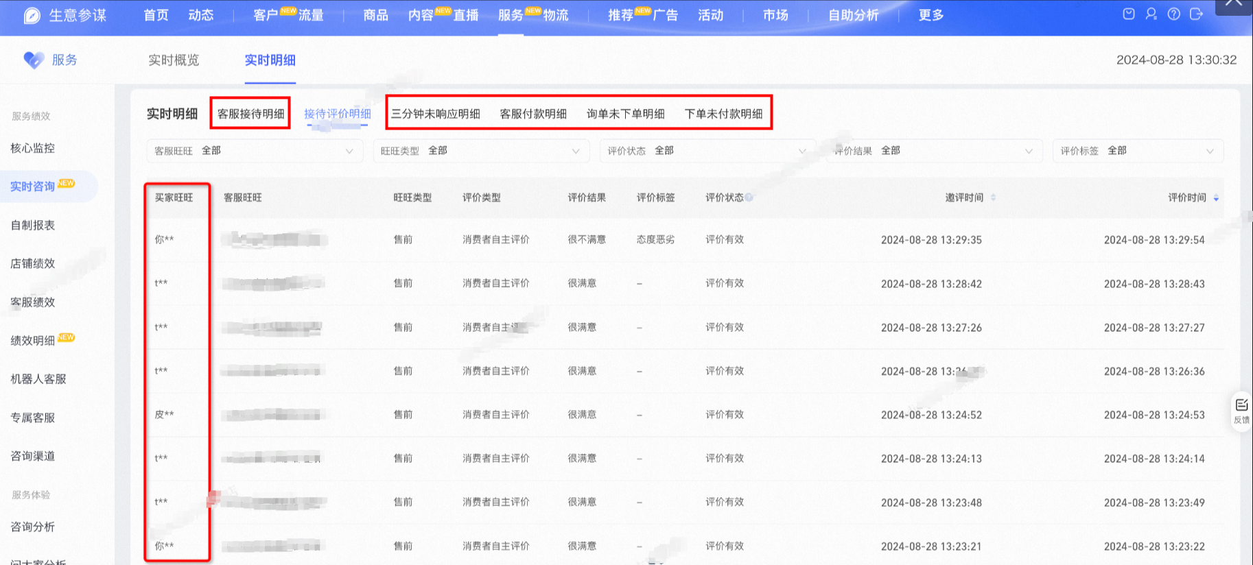Open 客服绩效 in the sidebar
Image resolution: width=1253 pixels, height=565 pixels.
pyautogui.click(x=33, y=302)
